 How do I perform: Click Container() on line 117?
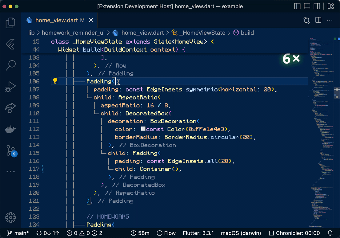[159, 169]
